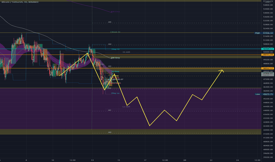Viewport: 275px width, 162px height.
Task: Select the 800 Ema label
Action: [115, 11]
